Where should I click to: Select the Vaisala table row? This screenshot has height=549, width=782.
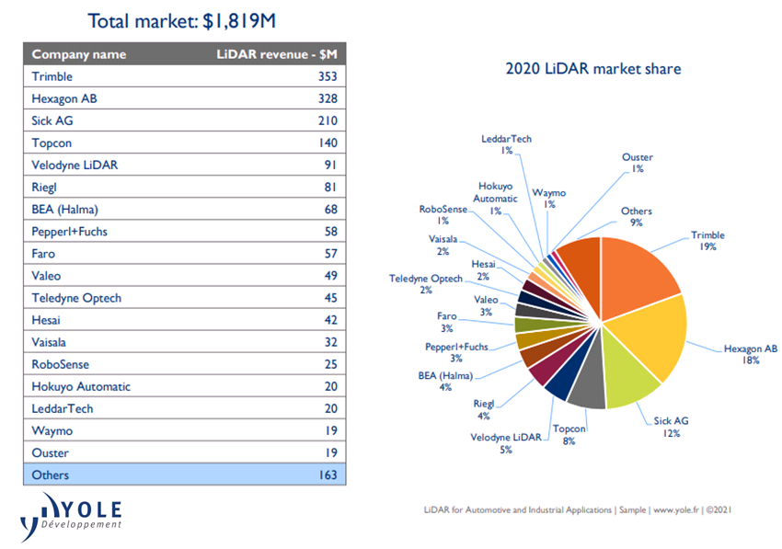tap(185, 342)
